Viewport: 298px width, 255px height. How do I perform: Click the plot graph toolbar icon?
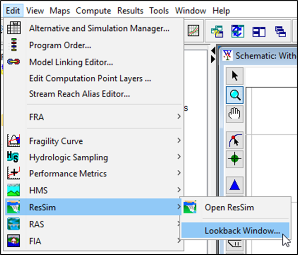[x=193, y=31]
